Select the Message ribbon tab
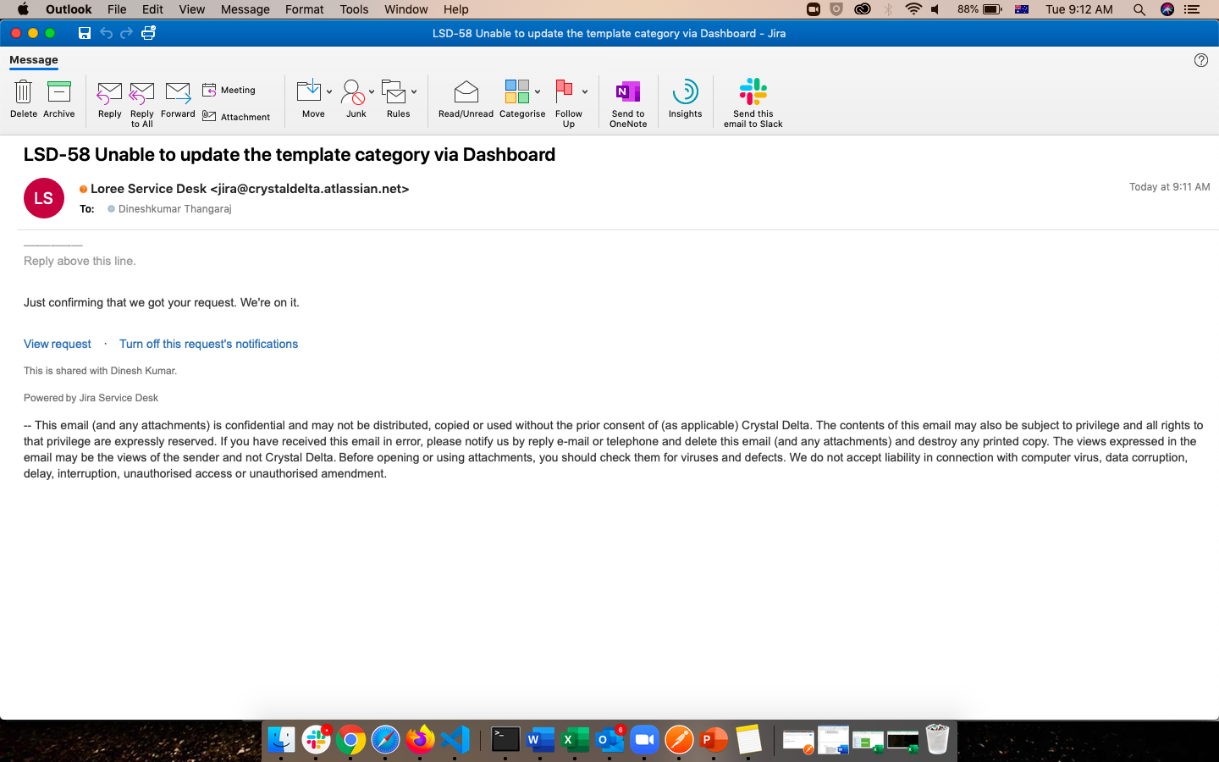The width and height of the screenshot is (1219, 762). (34, 60)
